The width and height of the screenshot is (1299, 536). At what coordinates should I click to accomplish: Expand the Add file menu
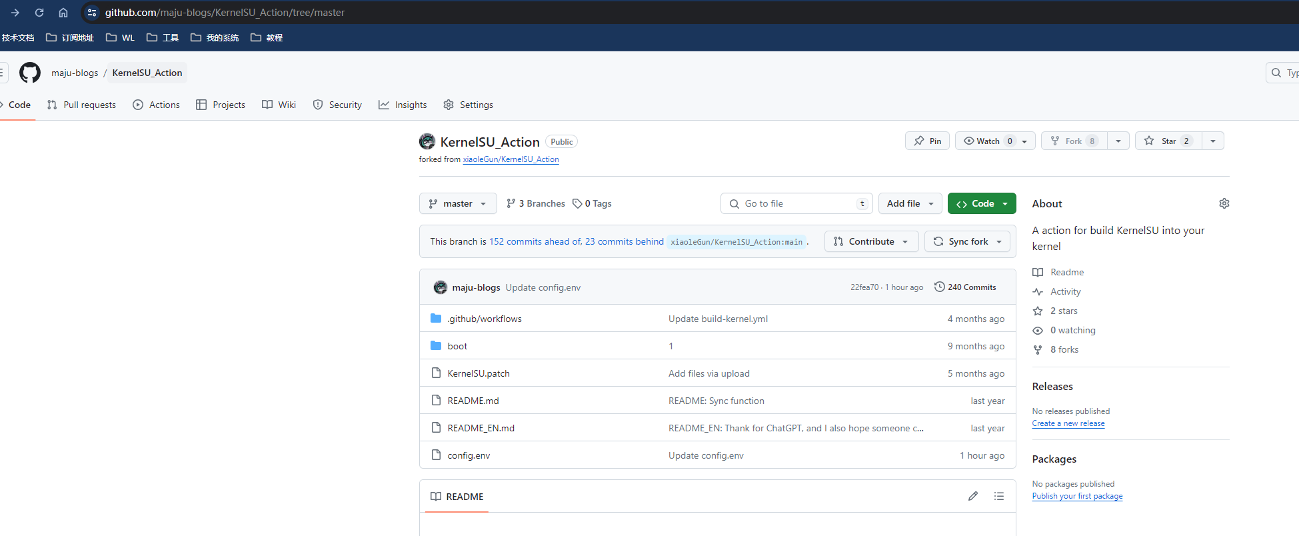point(910,203)
